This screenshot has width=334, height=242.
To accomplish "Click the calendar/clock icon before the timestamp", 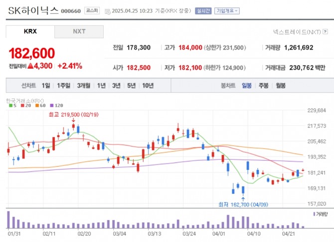I will tap(108, 11).
